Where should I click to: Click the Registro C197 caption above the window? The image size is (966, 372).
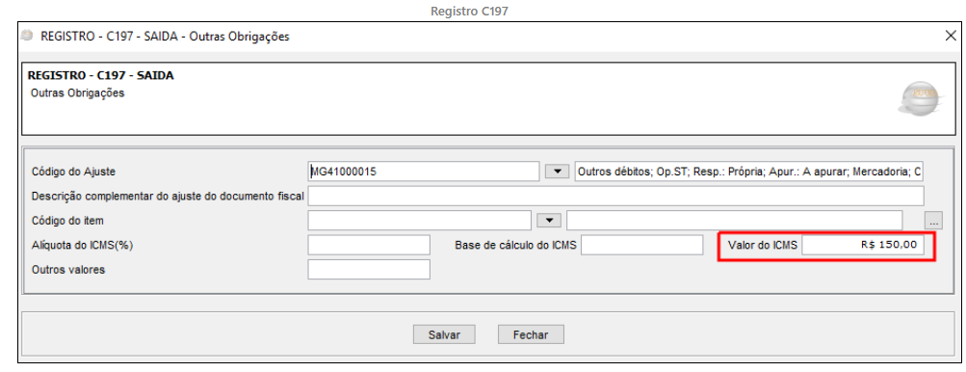(469, 12)
